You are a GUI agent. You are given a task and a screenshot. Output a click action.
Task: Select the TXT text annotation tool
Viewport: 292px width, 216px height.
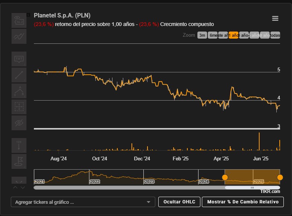(19, 59)
